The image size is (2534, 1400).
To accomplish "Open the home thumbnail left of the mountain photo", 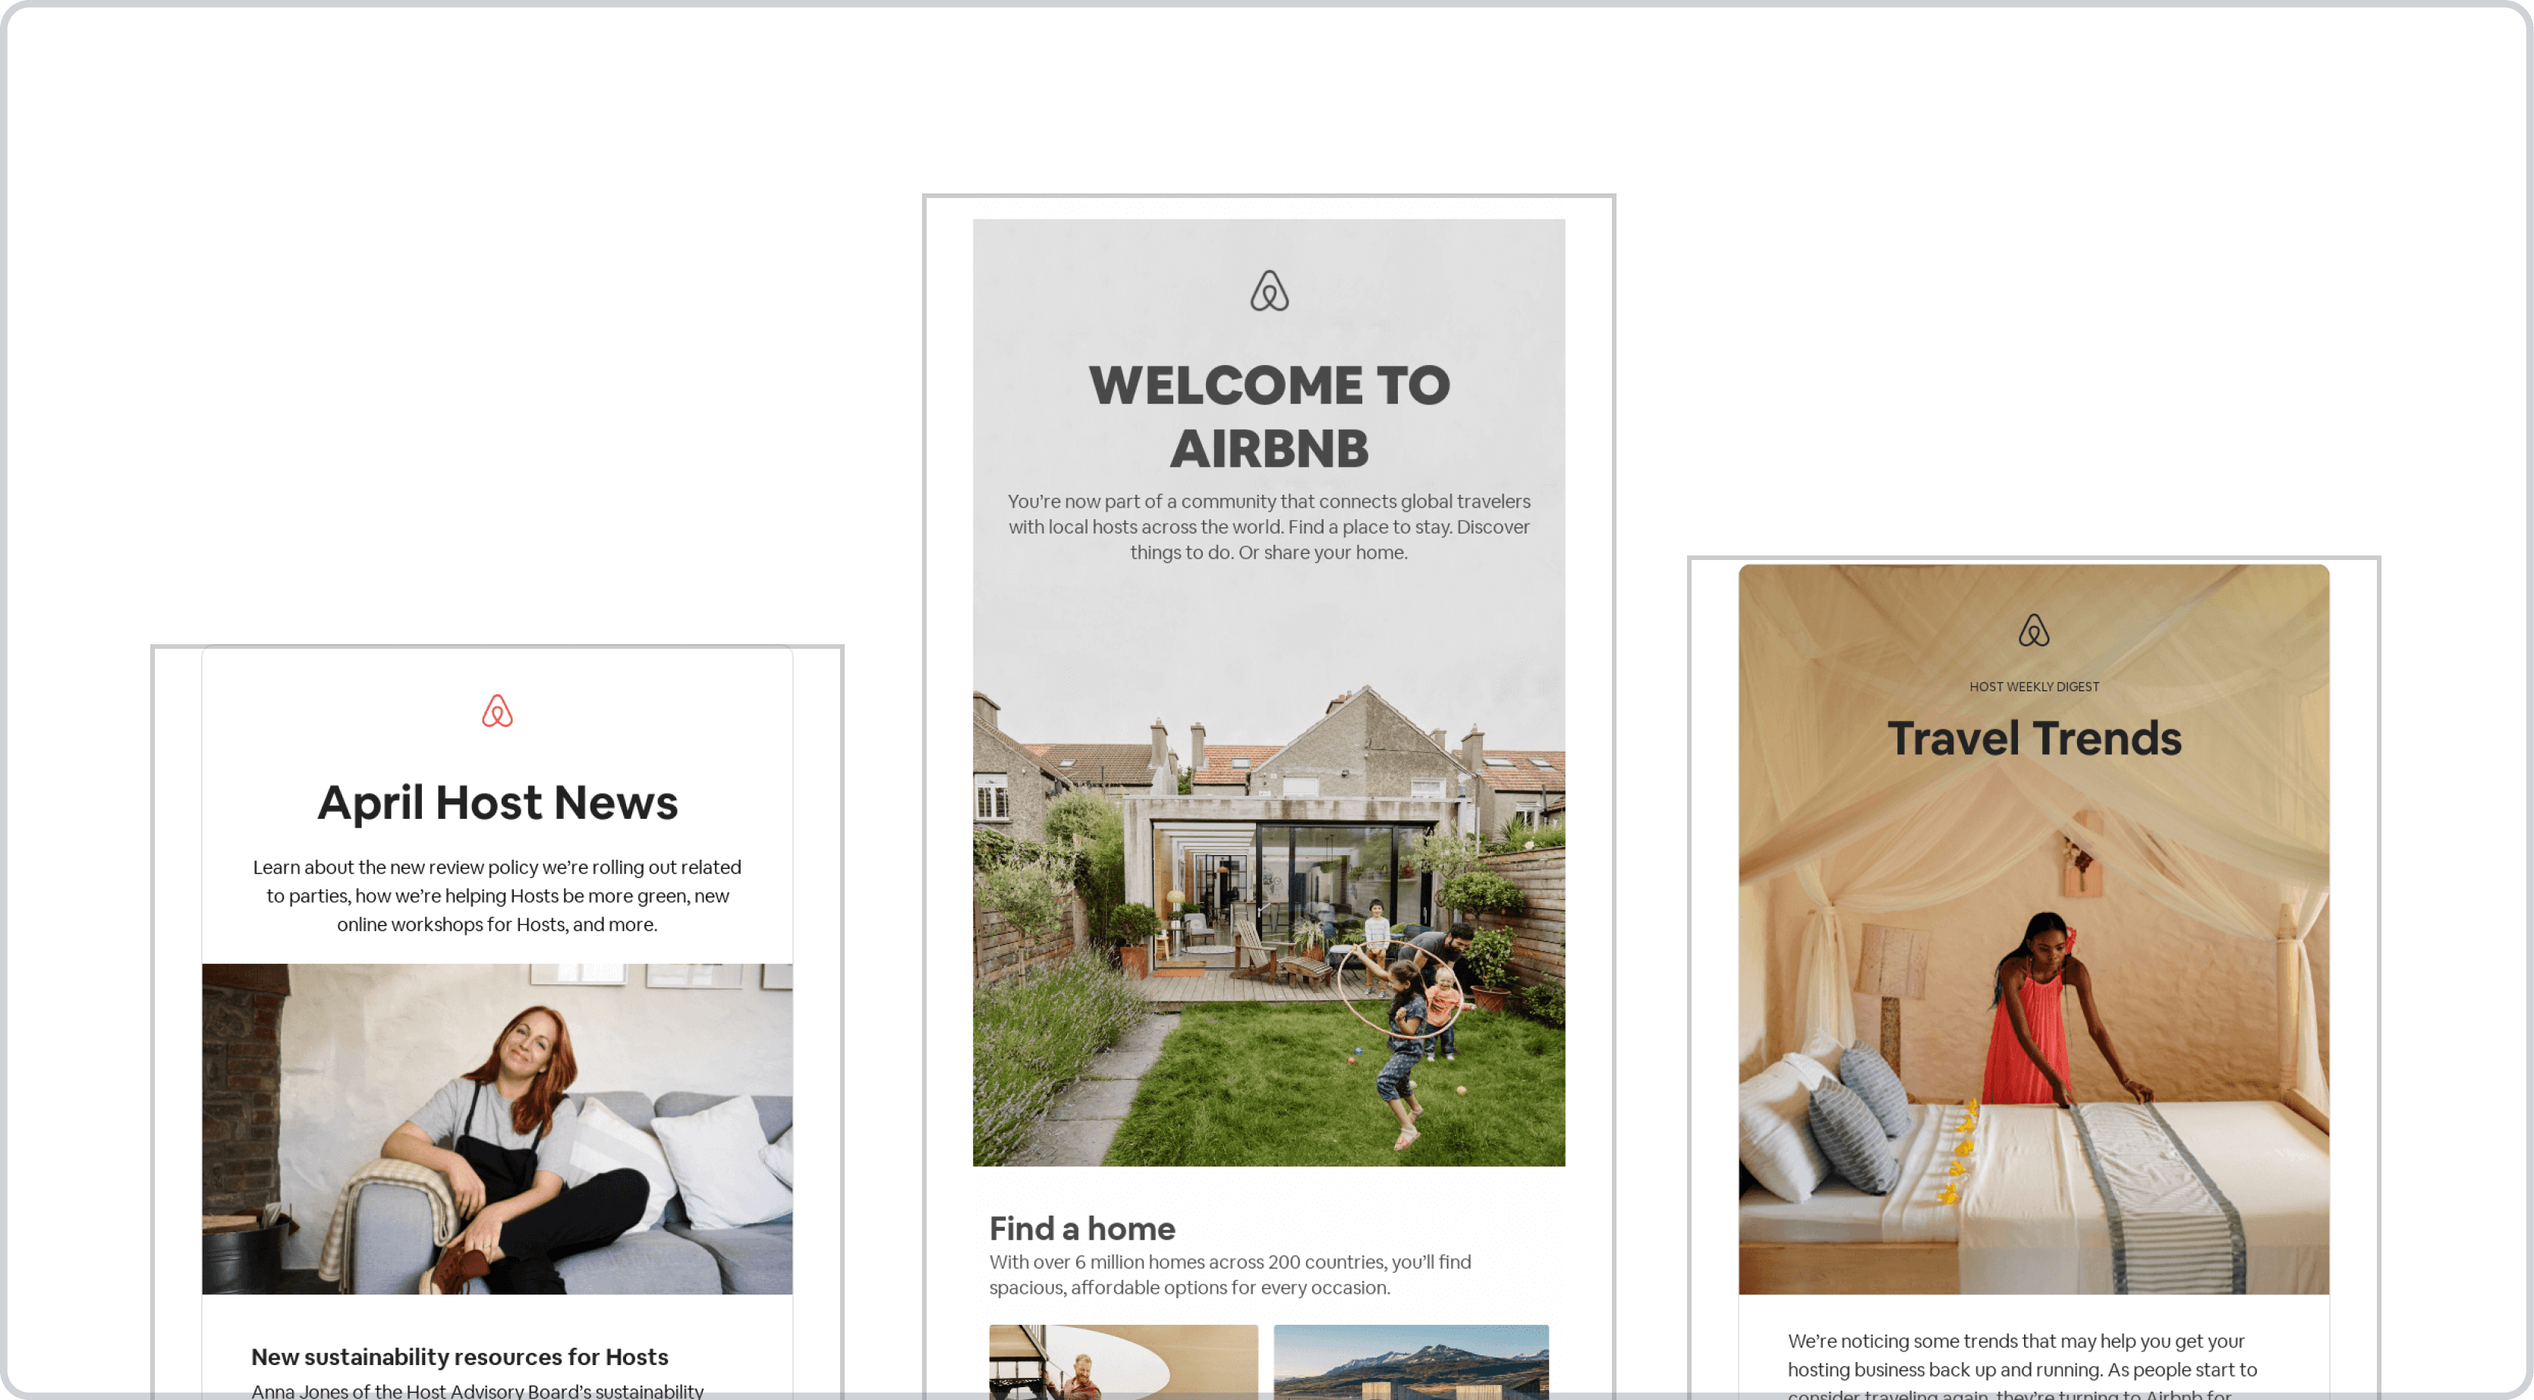I will click(x=1123, y=1361).
